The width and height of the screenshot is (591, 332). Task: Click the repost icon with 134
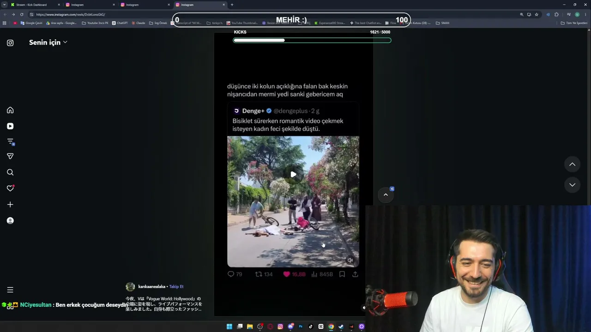click(259, 274)
